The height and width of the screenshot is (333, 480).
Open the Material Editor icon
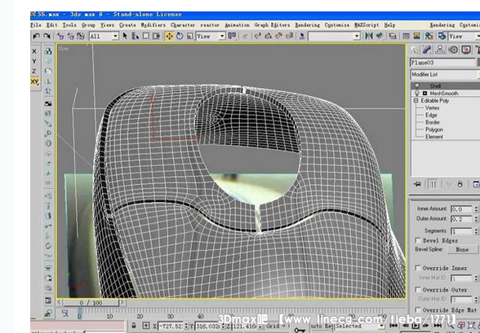click(429, 36)
